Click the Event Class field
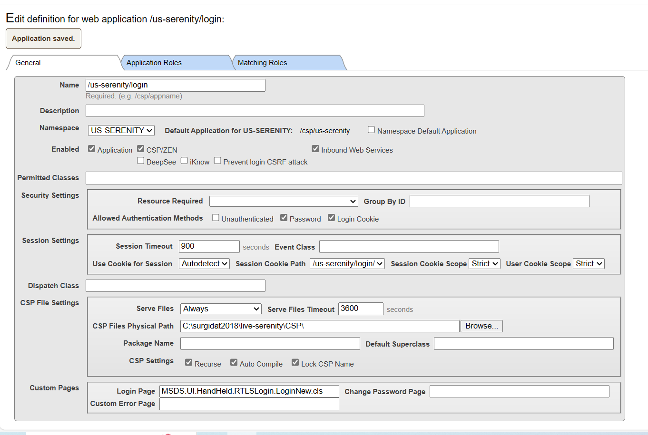Screen dimensions: 648x435 (409, 246)
